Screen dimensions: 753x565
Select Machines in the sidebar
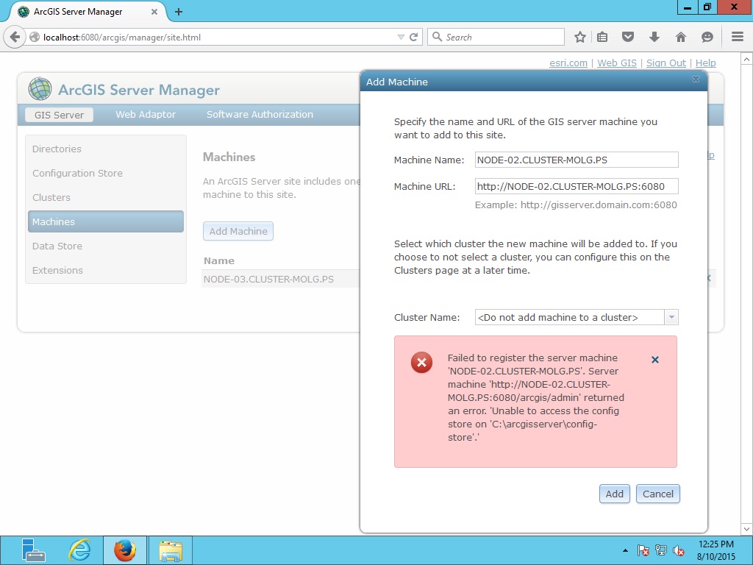[x=106, y=221]
